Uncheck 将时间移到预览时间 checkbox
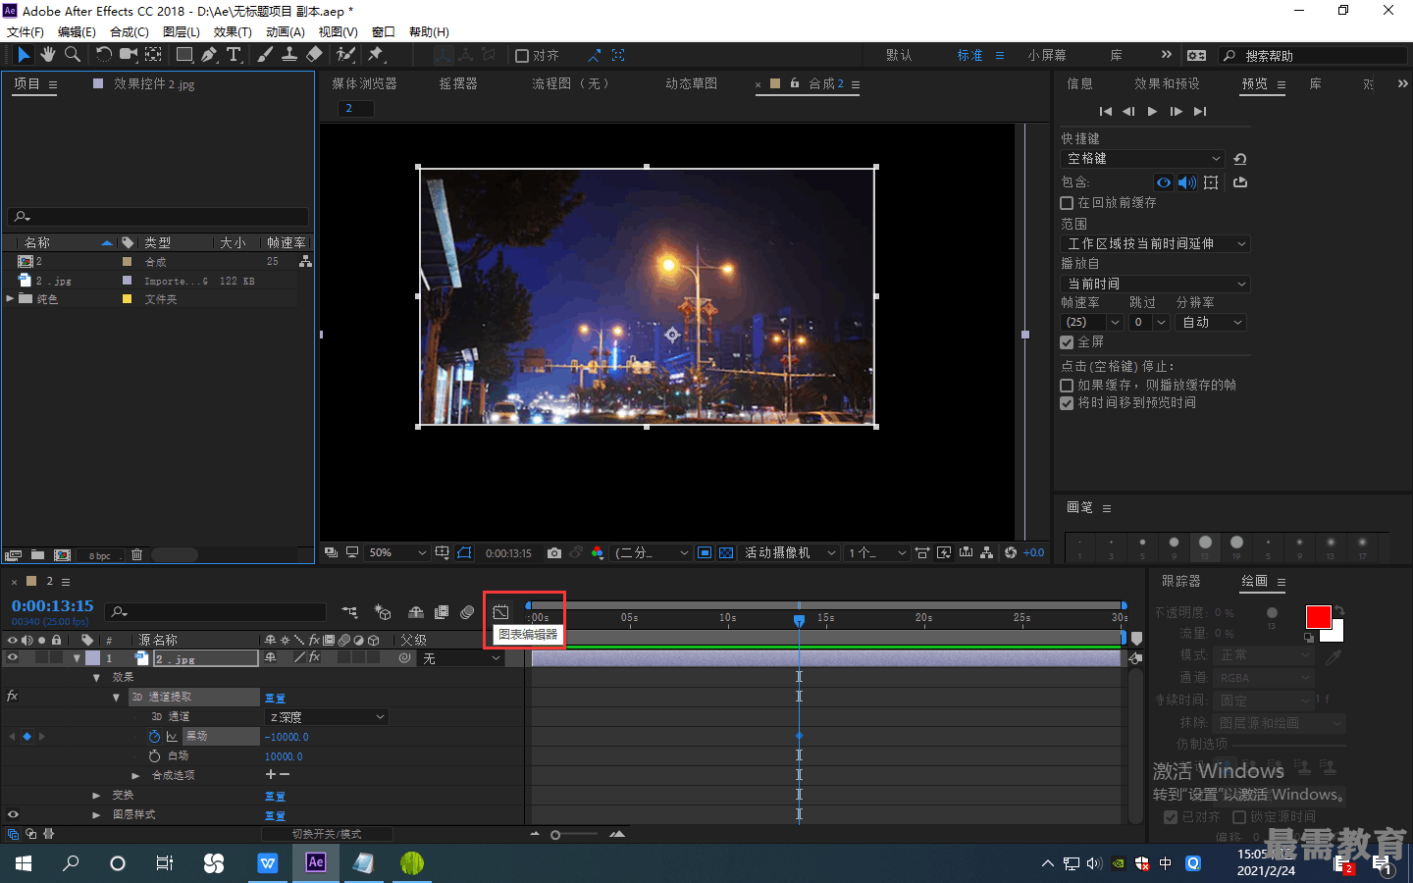This screenshot has height=883, width=1413. pyautogui.click(x=1067, y=403)
